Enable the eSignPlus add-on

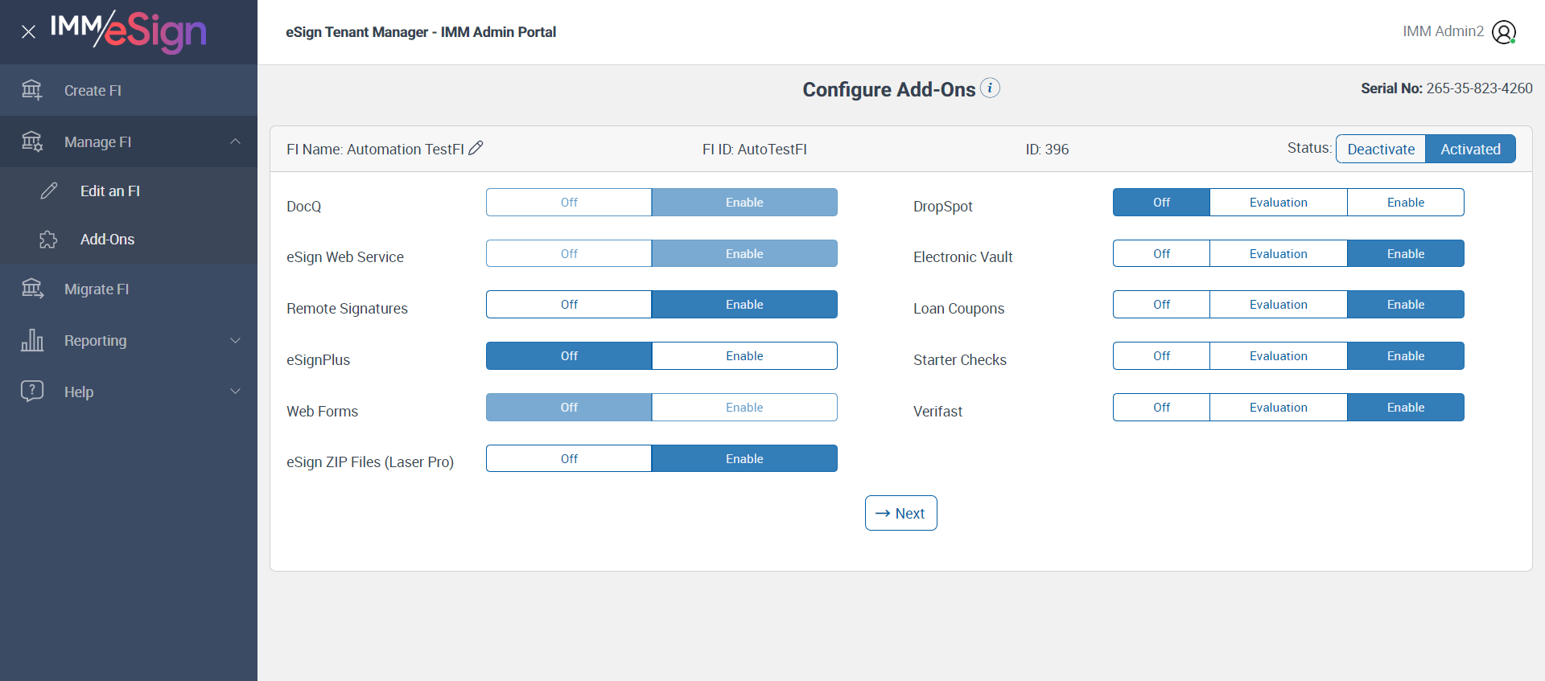click(x=744, y=356)
